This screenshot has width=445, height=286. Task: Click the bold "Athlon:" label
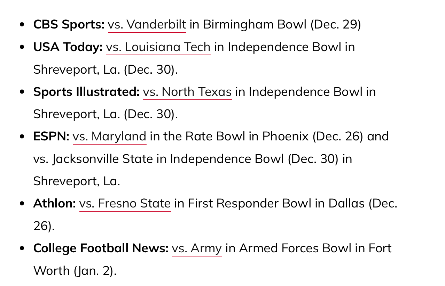[55, 203]
